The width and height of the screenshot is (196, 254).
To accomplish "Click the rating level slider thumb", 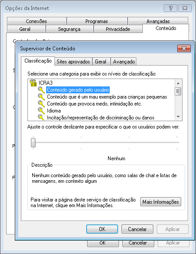I will click(x=33, y=142).
